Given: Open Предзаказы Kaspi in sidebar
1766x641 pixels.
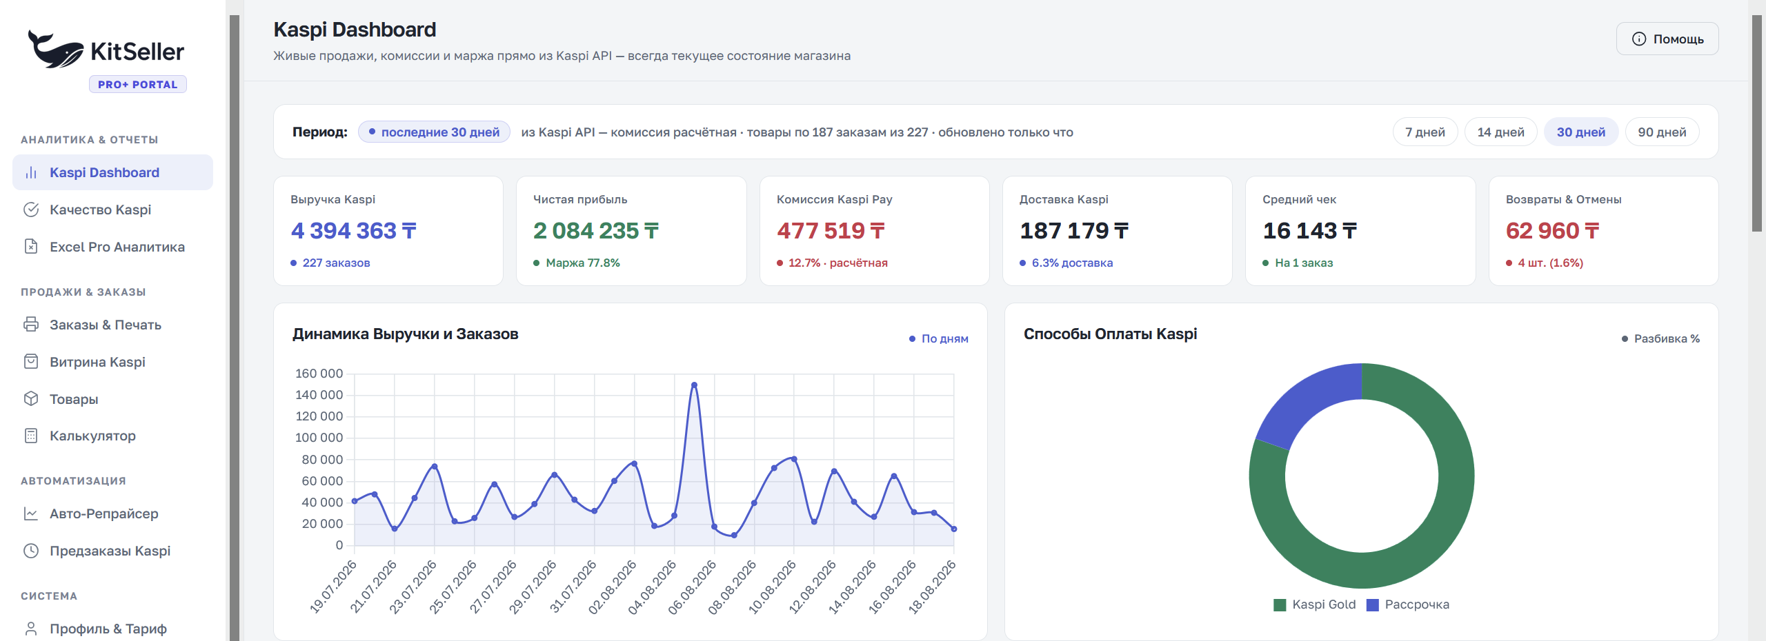Looking at the screenshot, I should pyautogui.click(x=112, y=551).
